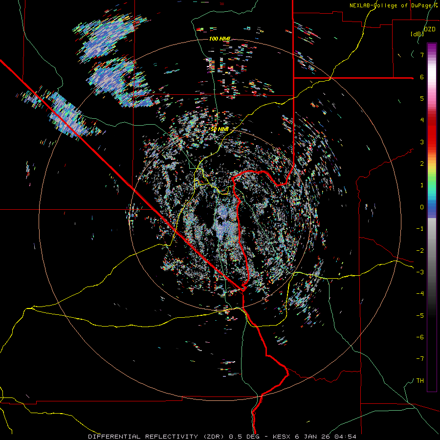The width and height of the screenshot is (440, 440).
Task: Click the "-6" scale label
Action: [420, 337]
